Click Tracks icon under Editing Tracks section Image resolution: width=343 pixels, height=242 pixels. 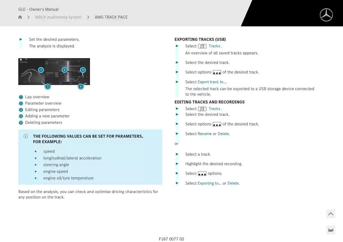pyautogui.click(x=202, y=109)
